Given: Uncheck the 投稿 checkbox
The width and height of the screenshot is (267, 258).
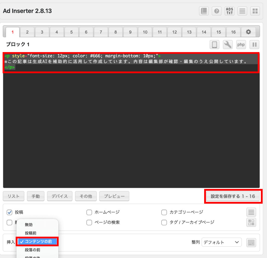Looking at the screenshot, I should (x=9, y=212).
